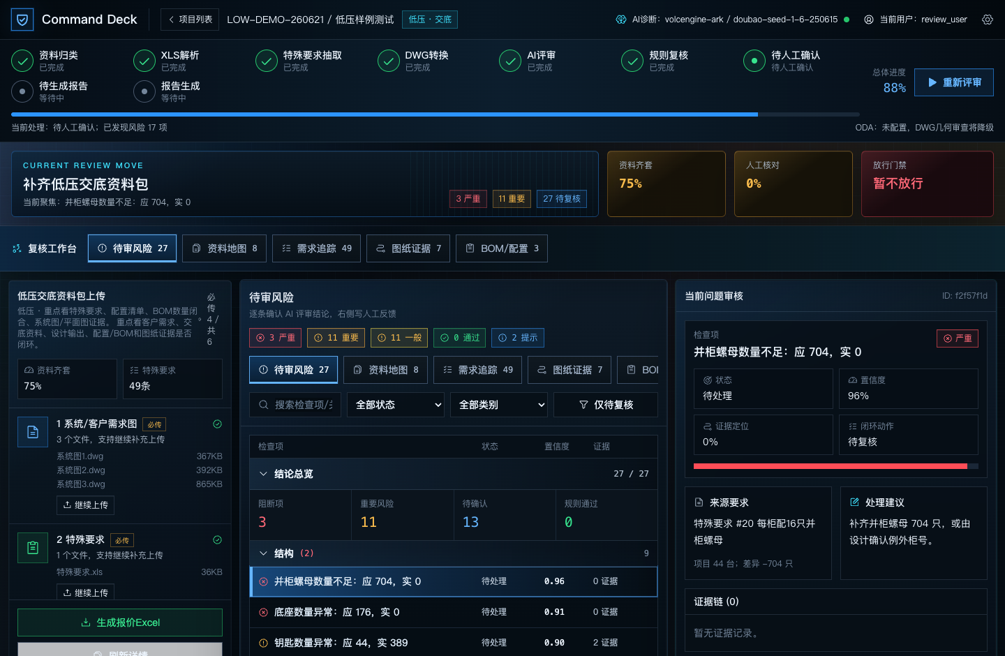Switch to inner 图纸证据 7 tab
Image resolution: width=1005 pixels, height=656 pixels.
[x=569, y=370]
